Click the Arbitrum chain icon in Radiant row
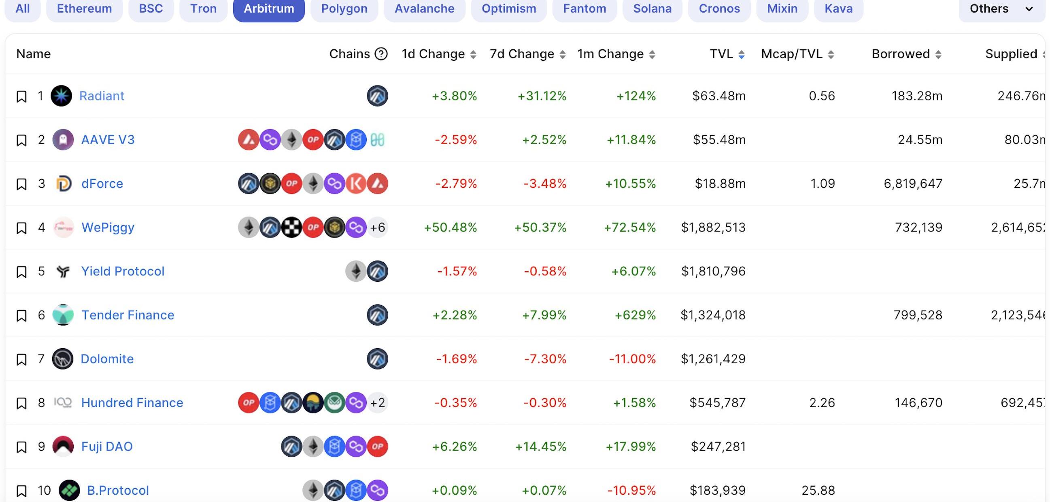The image size is (1050, 502). (377, 96)
